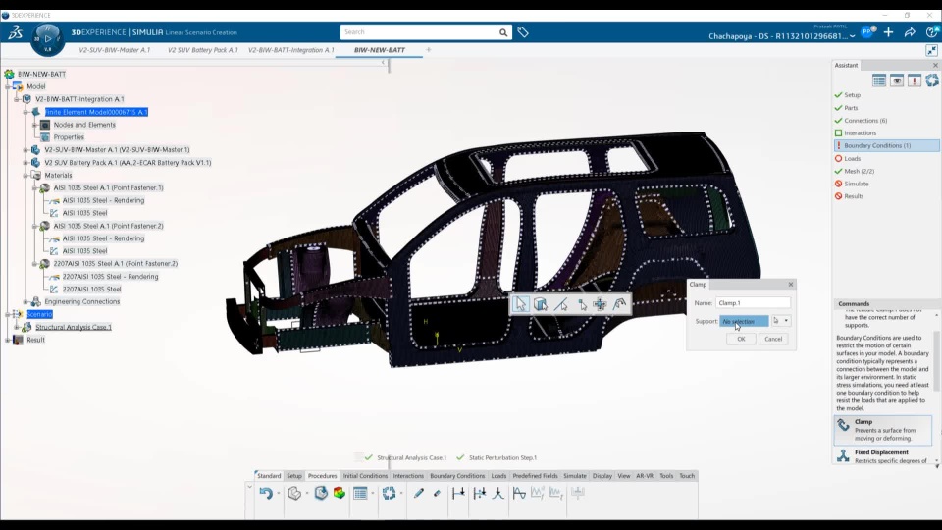Screen dimensions: 942x530
Task: Click the Undo arrow in action bar
Action: pos(266,494)
